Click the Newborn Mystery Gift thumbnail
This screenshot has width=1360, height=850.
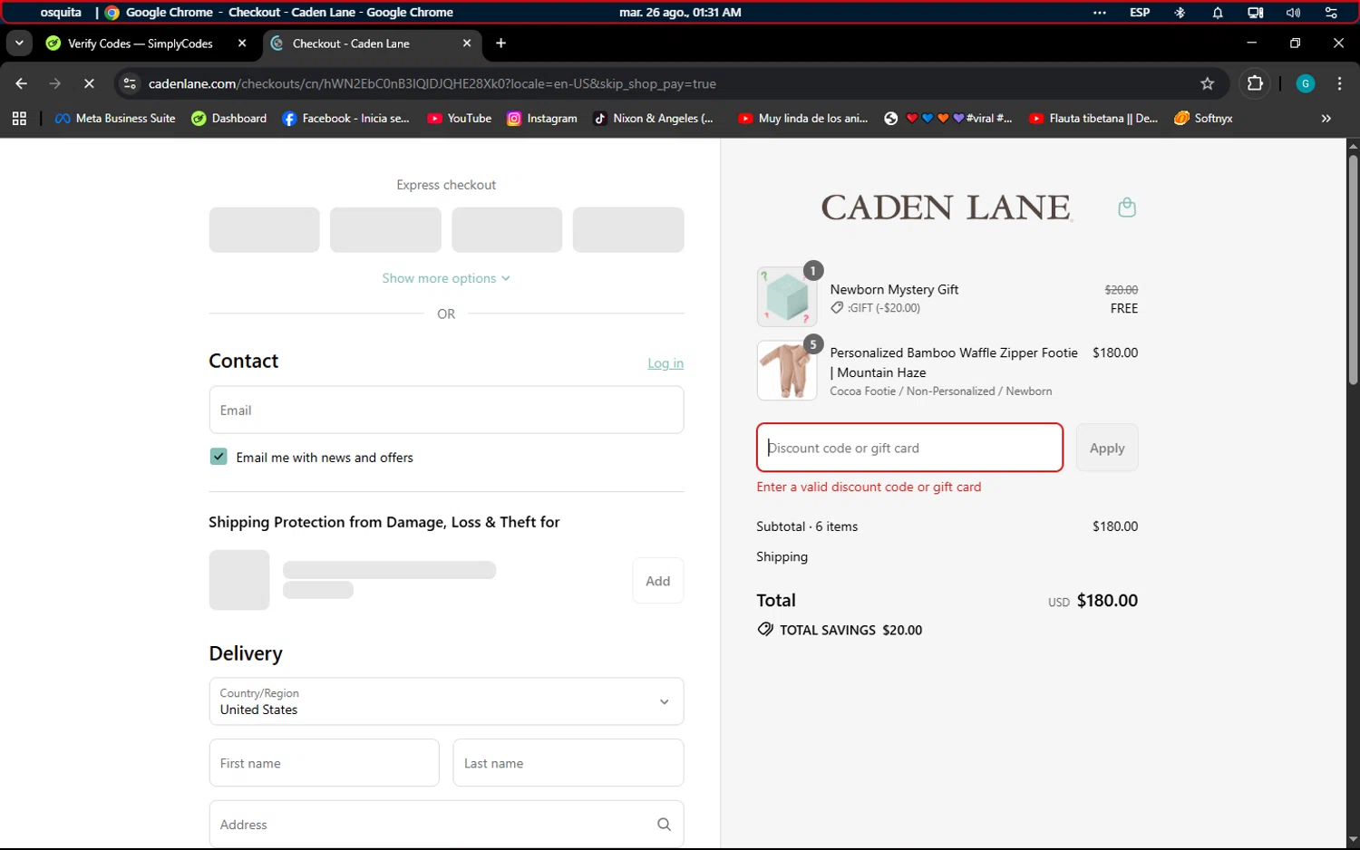pos(786,296)
